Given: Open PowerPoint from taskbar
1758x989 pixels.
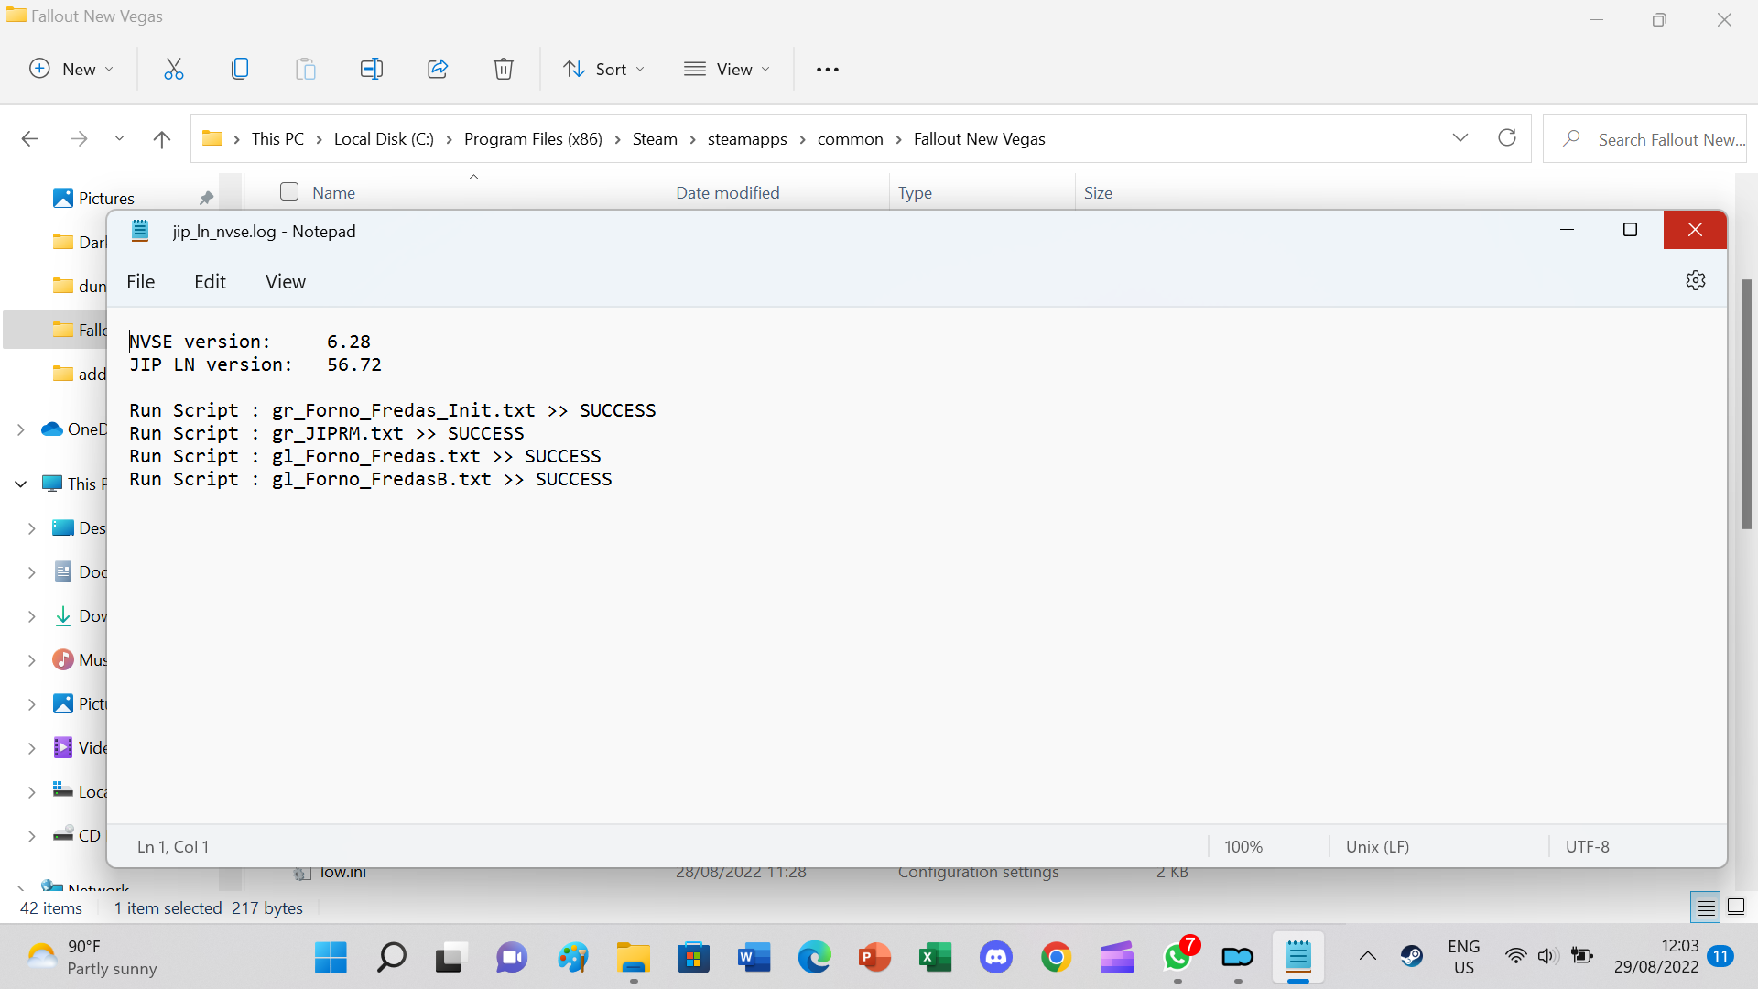Looking at the screenshot, I should (874, 958).
